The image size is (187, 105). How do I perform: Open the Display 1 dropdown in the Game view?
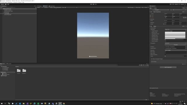47,8
